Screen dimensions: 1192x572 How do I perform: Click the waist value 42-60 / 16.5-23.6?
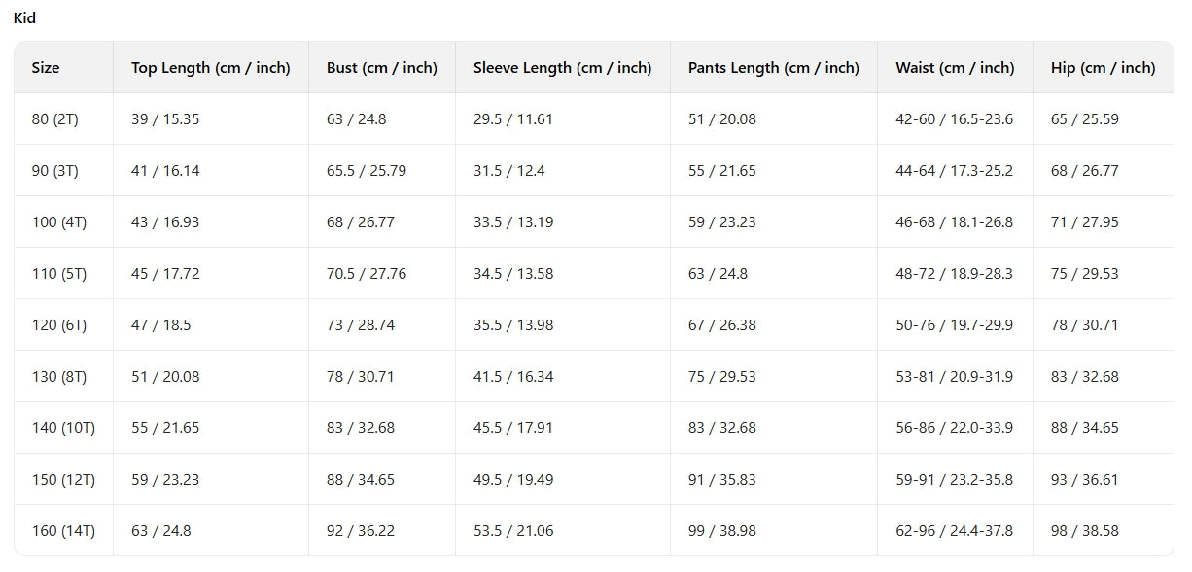(954, 119)
